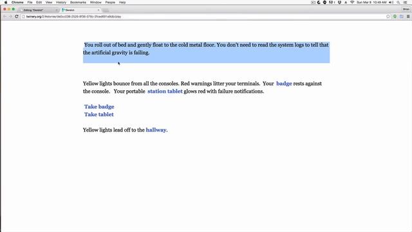Open the Window menu
412x232 pixels.
(96, 3)
